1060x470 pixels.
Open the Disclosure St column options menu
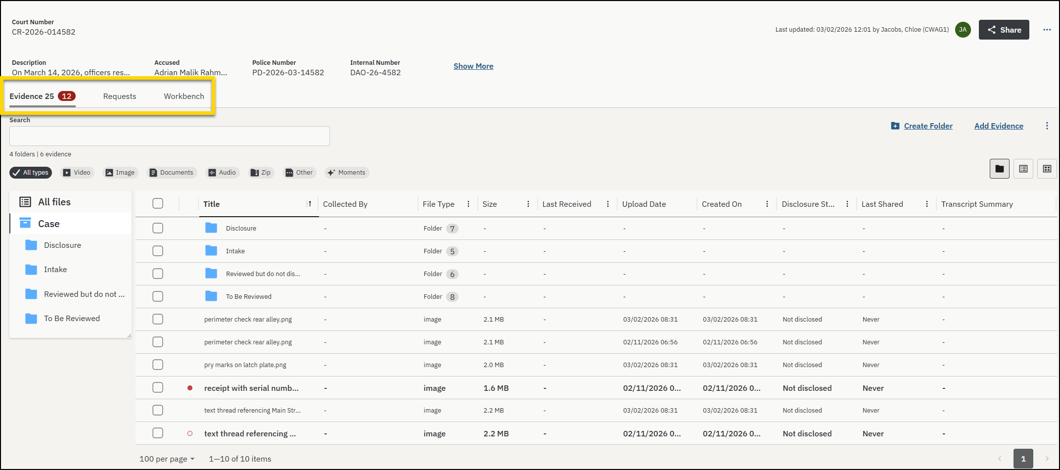pos(847,203)
